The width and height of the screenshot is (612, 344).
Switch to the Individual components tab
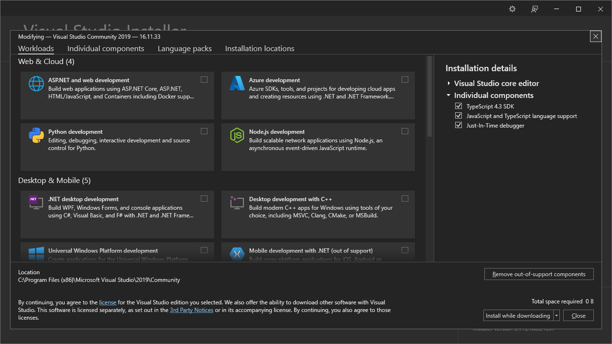click(106, 49)
